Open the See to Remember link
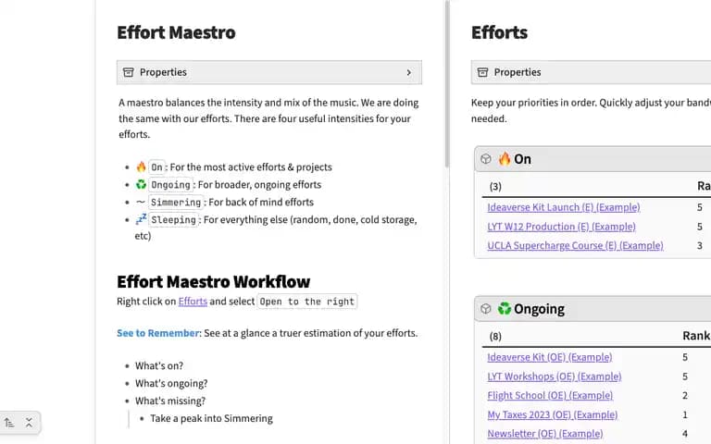The width and height of the screenshot is (711, 444). point(158,333)
